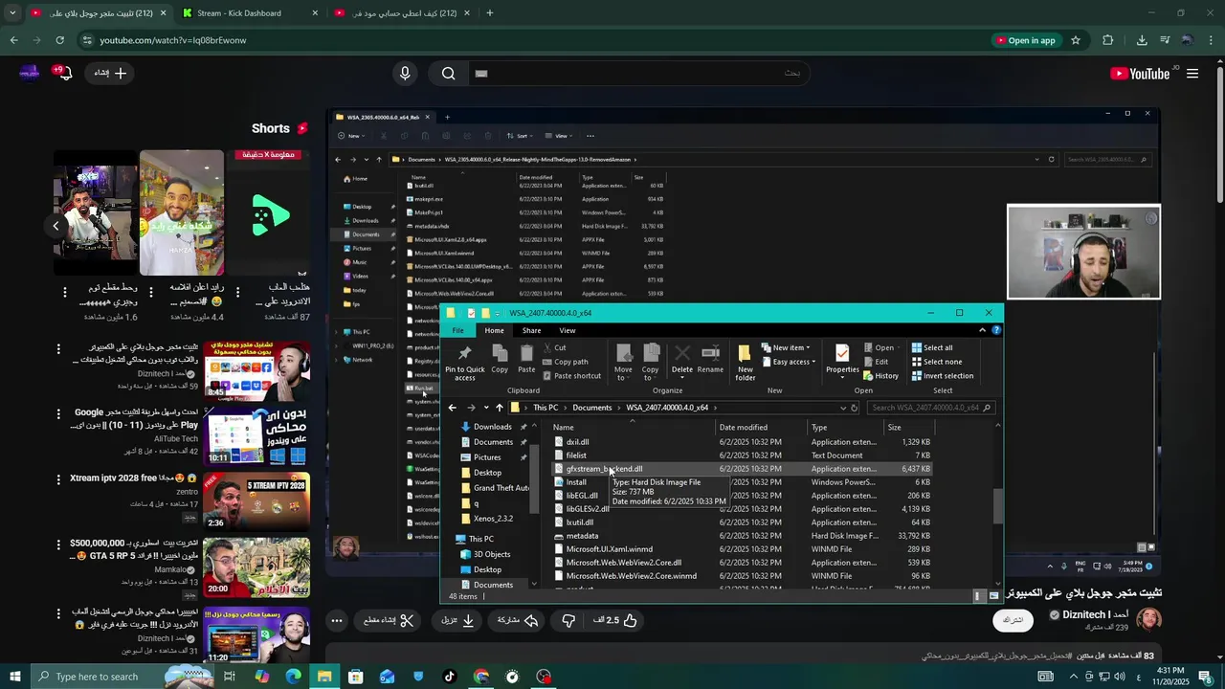The width and height of the screenshot is (1225, 689).
Task: Switch to Stream - Kick Dashboard tab
Action: (x=249, y=13)
